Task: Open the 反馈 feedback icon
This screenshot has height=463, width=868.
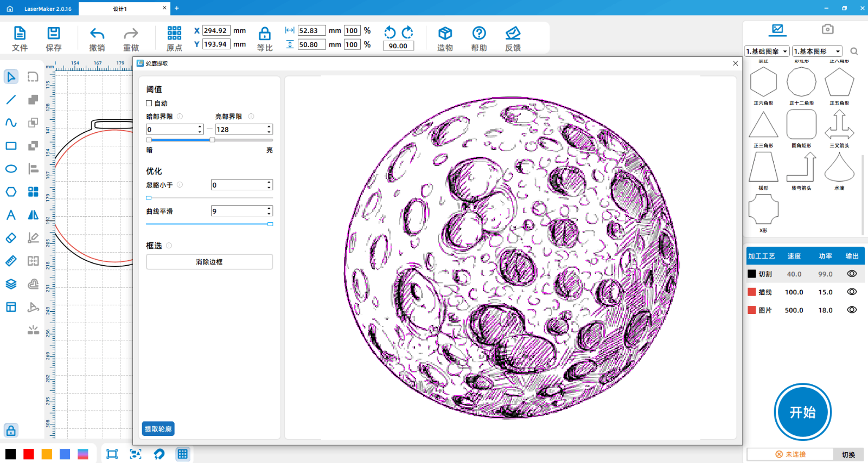Action: [x=513, y=34]
